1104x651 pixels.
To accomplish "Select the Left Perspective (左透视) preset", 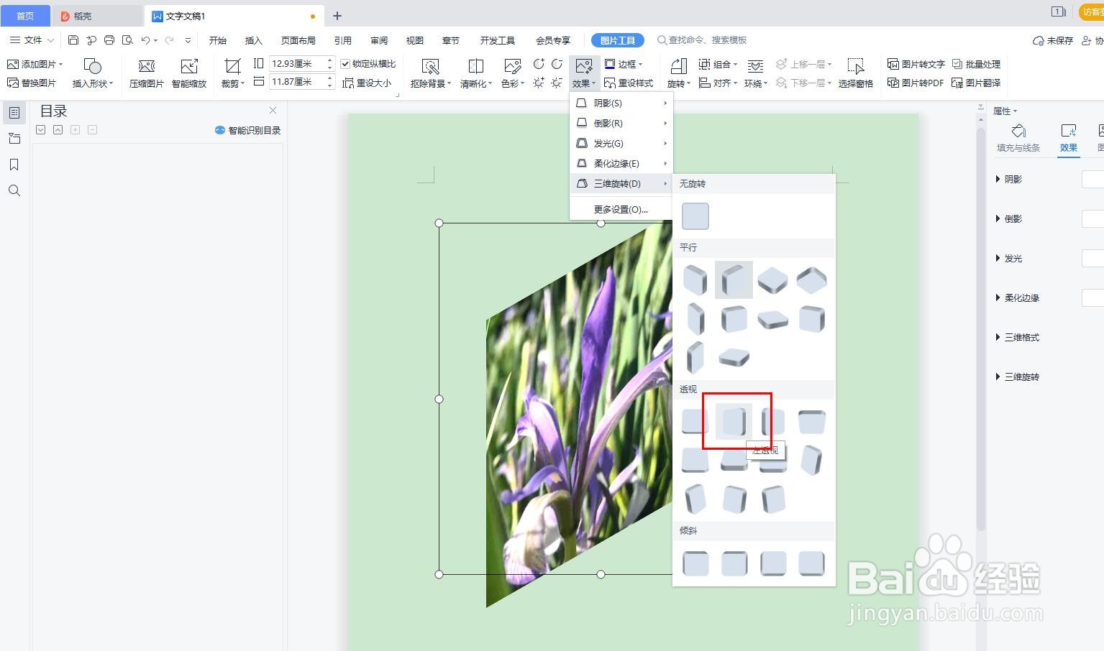I will pyautogui.click(x=734, y=421).
